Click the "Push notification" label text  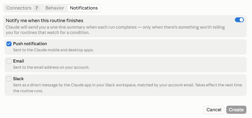30,44
